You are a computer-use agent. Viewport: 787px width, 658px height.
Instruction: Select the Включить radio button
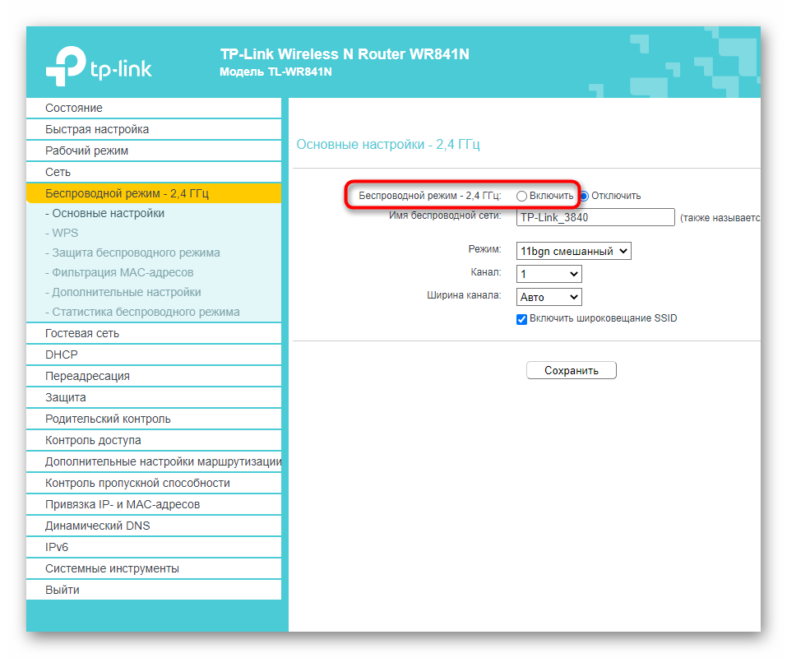[521, 197]
